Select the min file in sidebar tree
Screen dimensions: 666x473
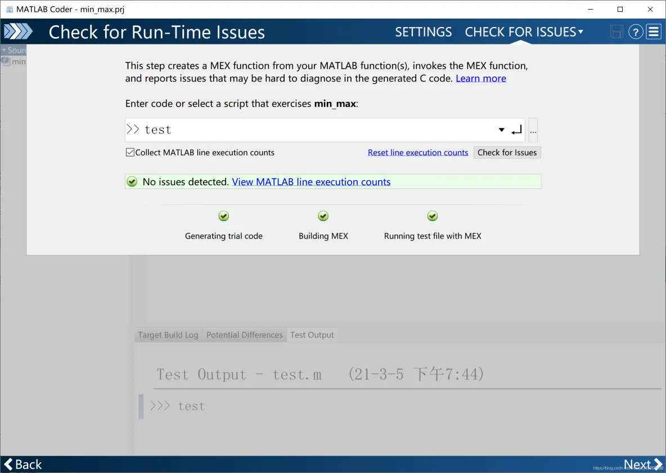point(13,61)
